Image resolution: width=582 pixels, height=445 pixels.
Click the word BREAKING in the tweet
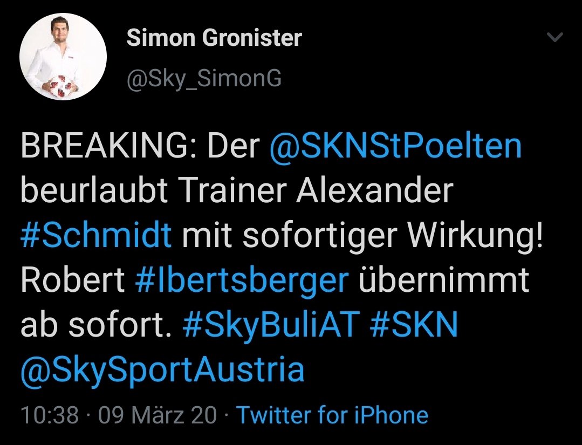pos(104,145)
